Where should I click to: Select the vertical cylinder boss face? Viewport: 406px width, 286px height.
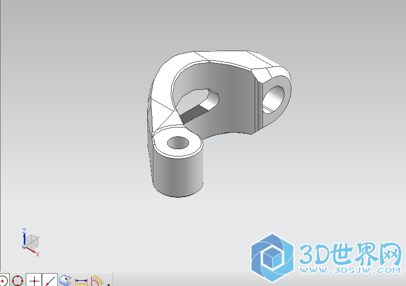click(x=178, y=174)
